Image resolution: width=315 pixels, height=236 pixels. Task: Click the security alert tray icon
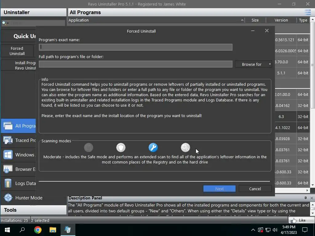coord(260,230)
